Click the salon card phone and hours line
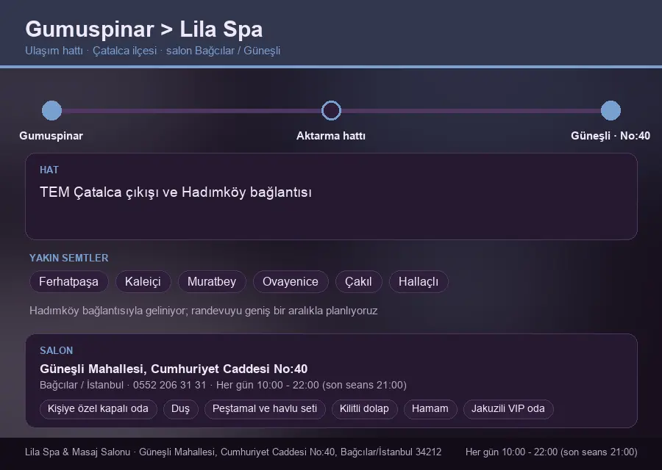 tap(224, 386)
